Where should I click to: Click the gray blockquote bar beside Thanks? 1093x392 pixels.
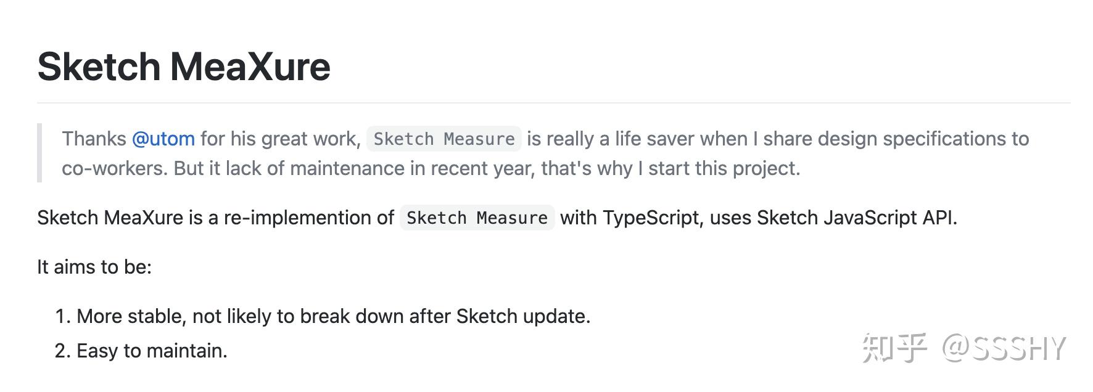point(39,153)
